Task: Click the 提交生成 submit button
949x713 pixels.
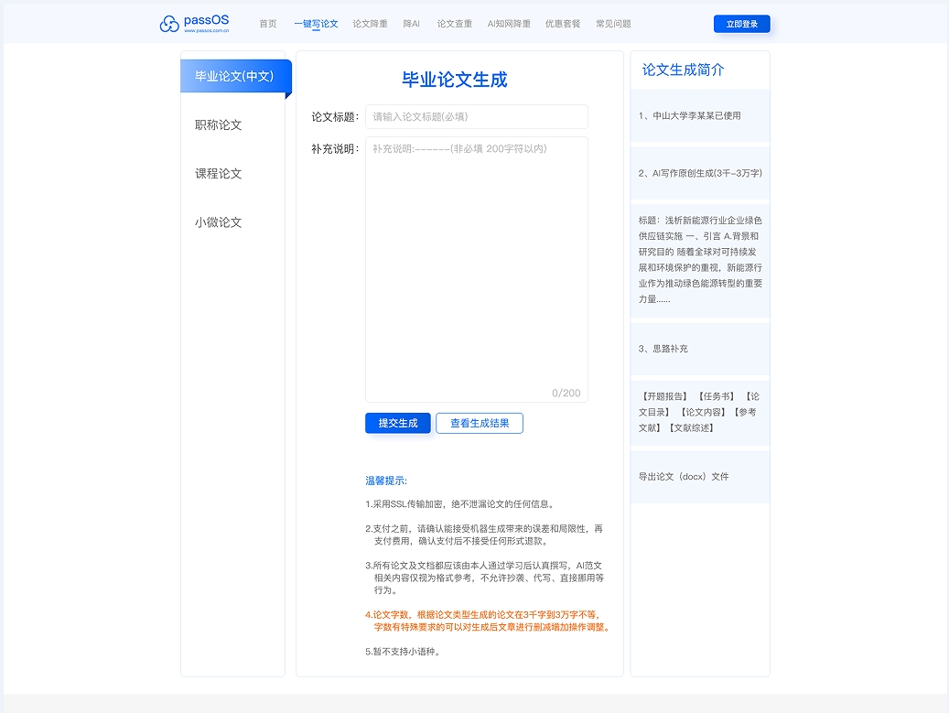Action: pos(397,423)
